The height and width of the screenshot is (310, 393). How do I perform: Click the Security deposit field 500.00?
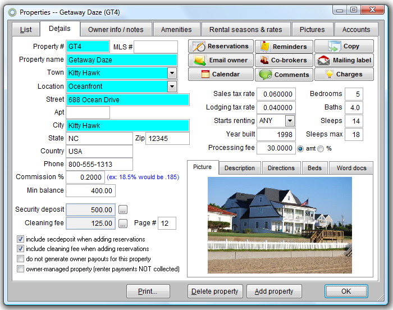point(90,209)
